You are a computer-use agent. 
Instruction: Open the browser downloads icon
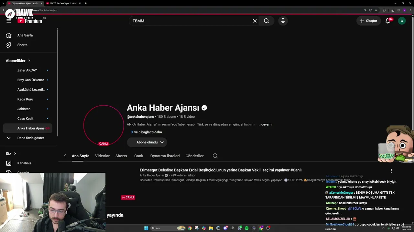coord(393,10)
